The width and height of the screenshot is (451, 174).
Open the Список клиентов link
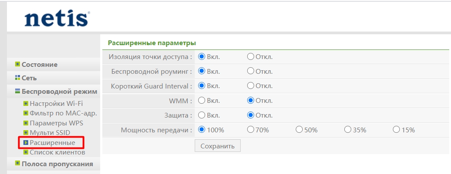tap(57, 152)
